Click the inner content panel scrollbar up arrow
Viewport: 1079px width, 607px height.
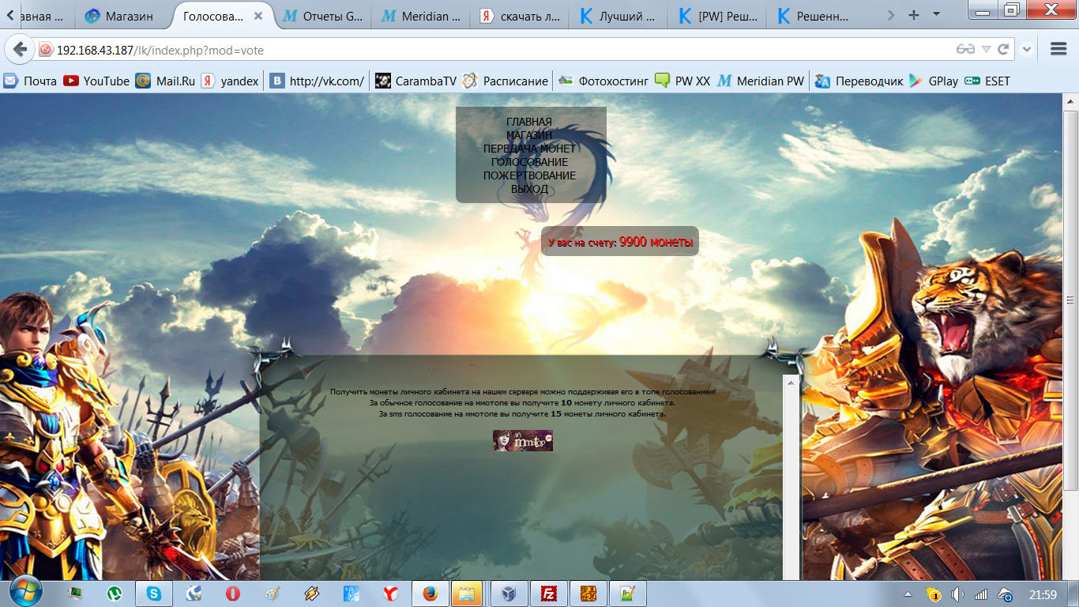click(791, 382)
